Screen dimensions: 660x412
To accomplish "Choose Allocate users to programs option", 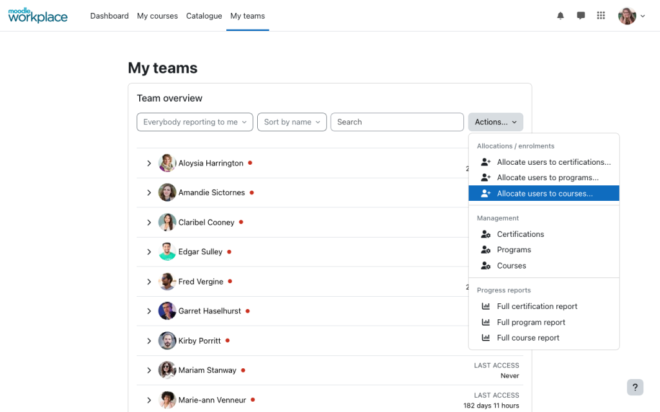I will [x=544, y=178].
